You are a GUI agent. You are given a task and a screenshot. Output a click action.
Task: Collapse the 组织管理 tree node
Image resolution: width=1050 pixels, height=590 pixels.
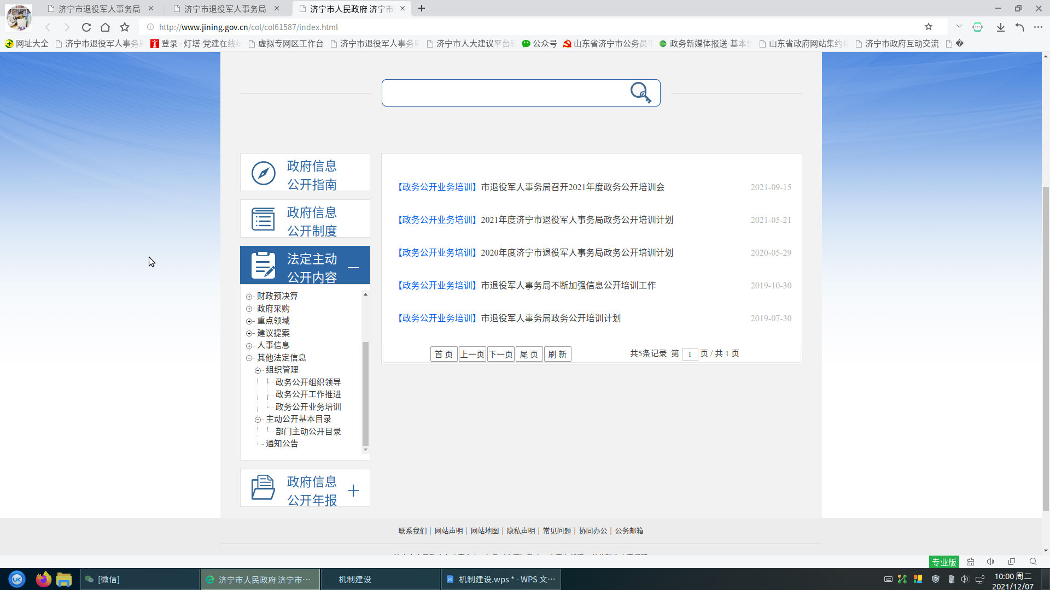coord(258,370)
